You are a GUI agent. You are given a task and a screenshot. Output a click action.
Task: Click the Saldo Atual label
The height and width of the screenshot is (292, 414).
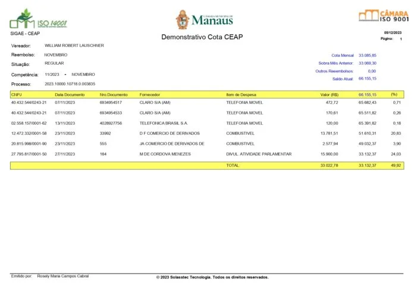click(x=343, y=78)
